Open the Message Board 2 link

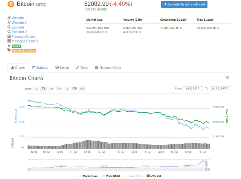point(25,41)
